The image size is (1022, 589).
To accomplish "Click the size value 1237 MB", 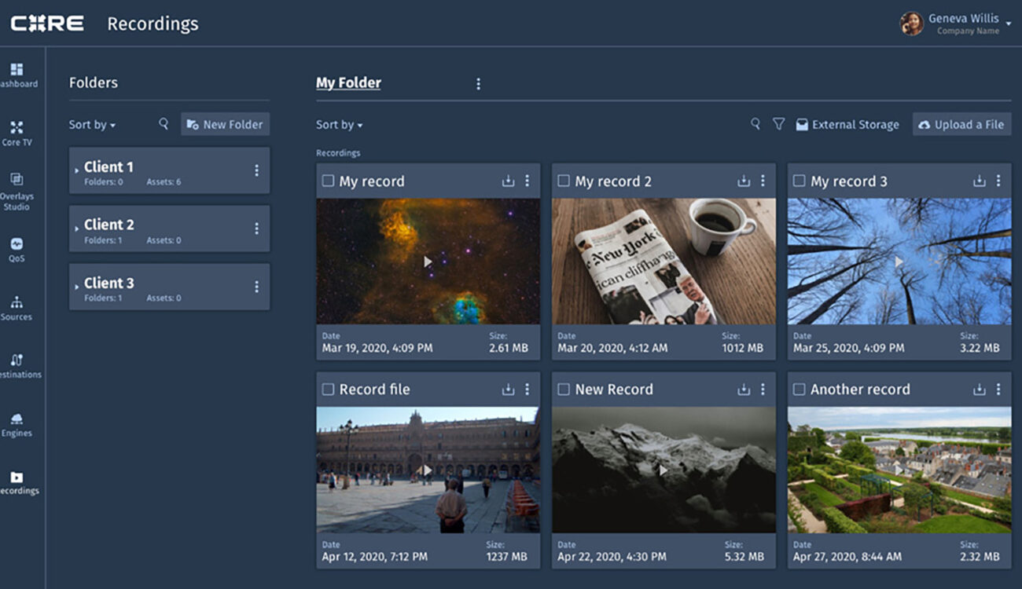I will [x=506, y=557].
